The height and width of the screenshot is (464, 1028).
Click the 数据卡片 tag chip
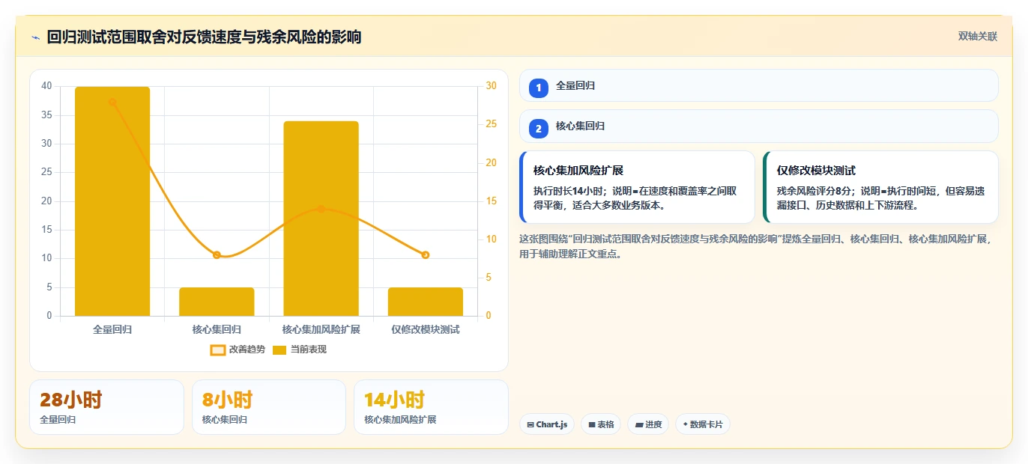click(703, 424)
